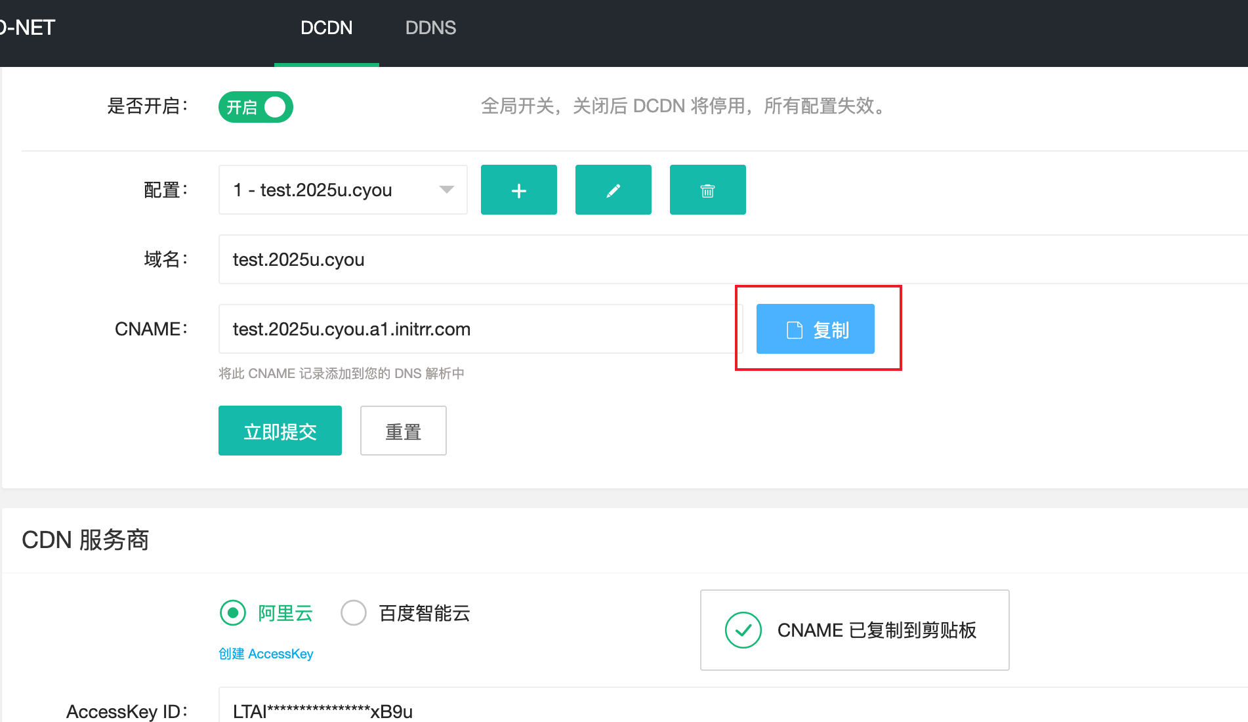Click the 重置 button to reset
The height and width of the screenshot is (722, 1248).
pyautogui.click(x=403, y=431)
